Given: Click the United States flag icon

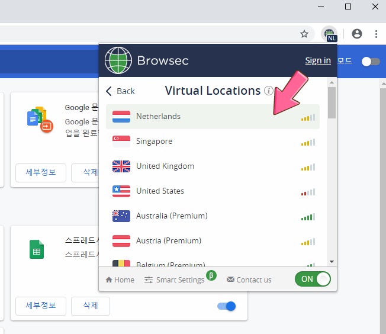Looking at the screenshot, I should click(121, 191).
